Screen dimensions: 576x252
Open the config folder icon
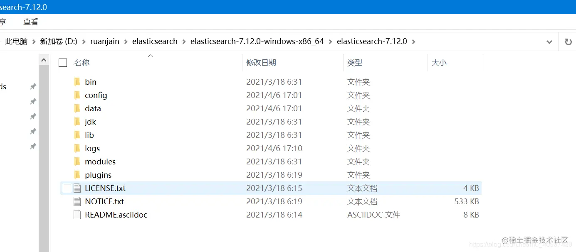click(x=77, y=95)
